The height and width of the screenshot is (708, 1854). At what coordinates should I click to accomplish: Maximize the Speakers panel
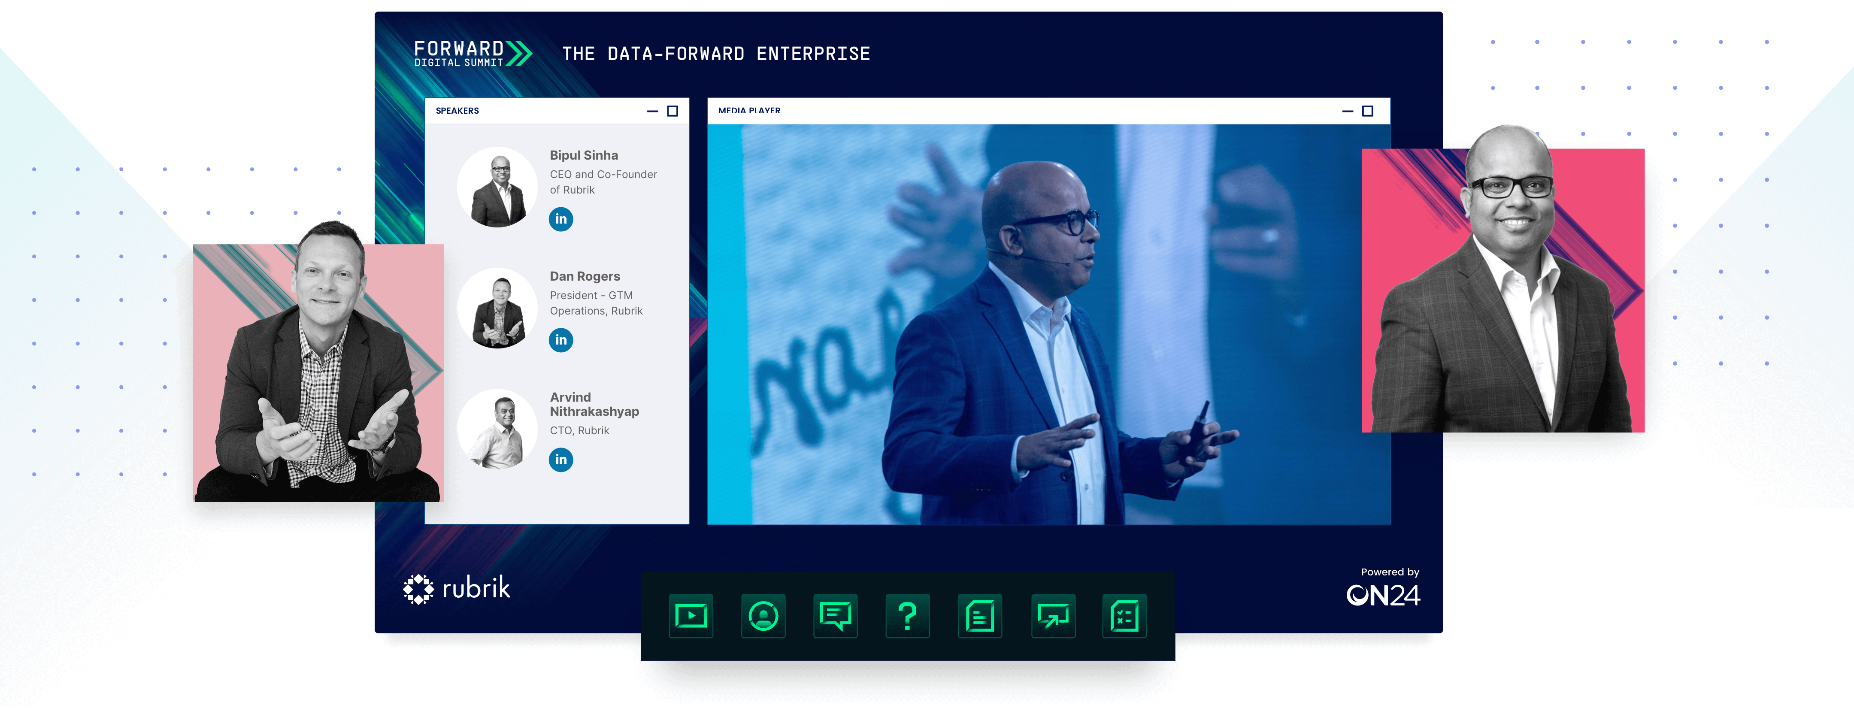(x=673, y=111)
